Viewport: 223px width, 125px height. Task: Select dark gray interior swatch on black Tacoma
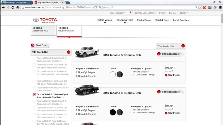120,112
